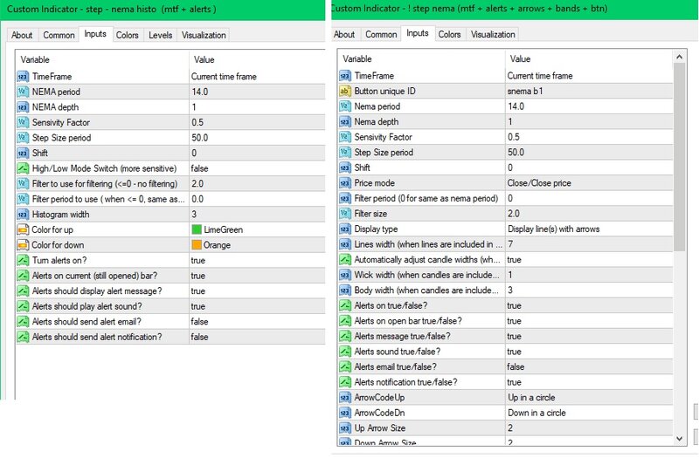Image resolution: width=699 pixels, height=458 pixels.
Task: Switch to the Levels tab
Action: tap(160, 35)
